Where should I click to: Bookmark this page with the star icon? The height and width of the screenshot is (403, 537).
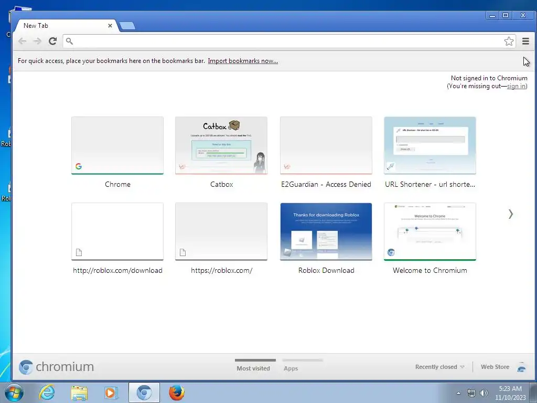pyautogui.click(x=509, y=41)
